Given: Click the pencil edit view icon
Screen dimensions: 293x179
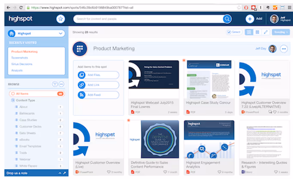Looking at the screenshot, I should (x=266, y=32).
